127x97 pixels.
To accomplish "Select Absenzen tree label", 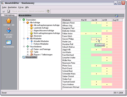I will coord(38,36).
